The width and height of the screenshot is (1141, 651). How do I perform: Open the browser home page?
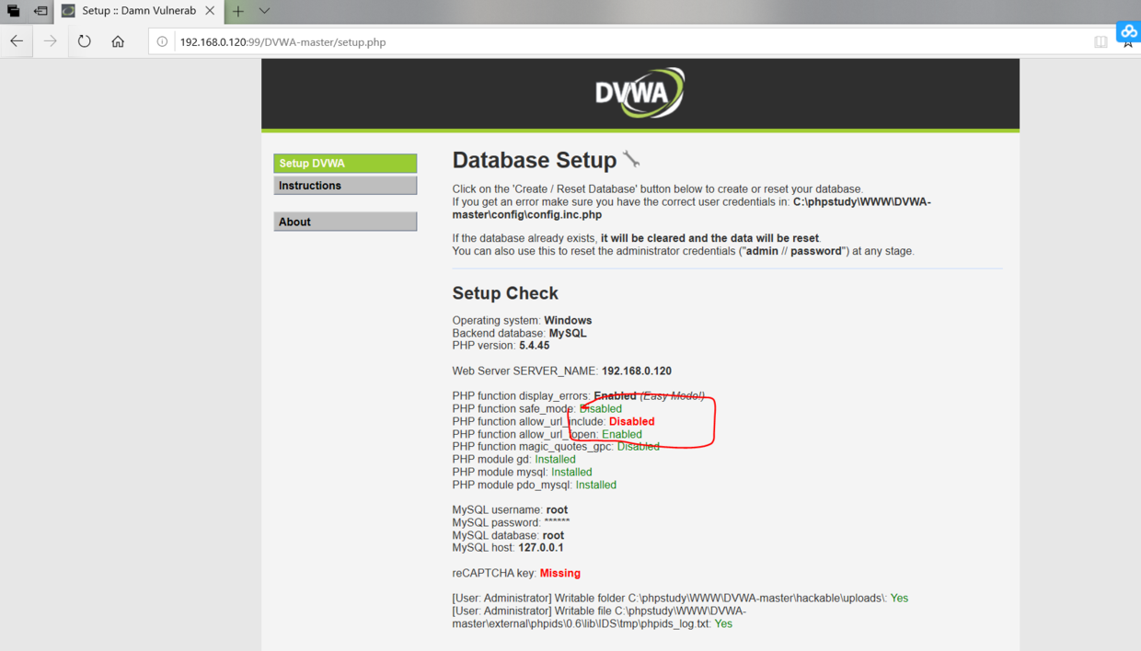pyautogui.click(x=118, y=41)
